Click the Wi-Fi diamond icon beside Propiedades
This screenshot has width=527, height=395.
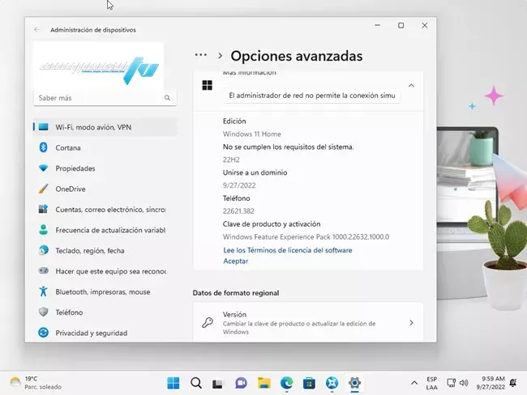click(x=43, y=168)
